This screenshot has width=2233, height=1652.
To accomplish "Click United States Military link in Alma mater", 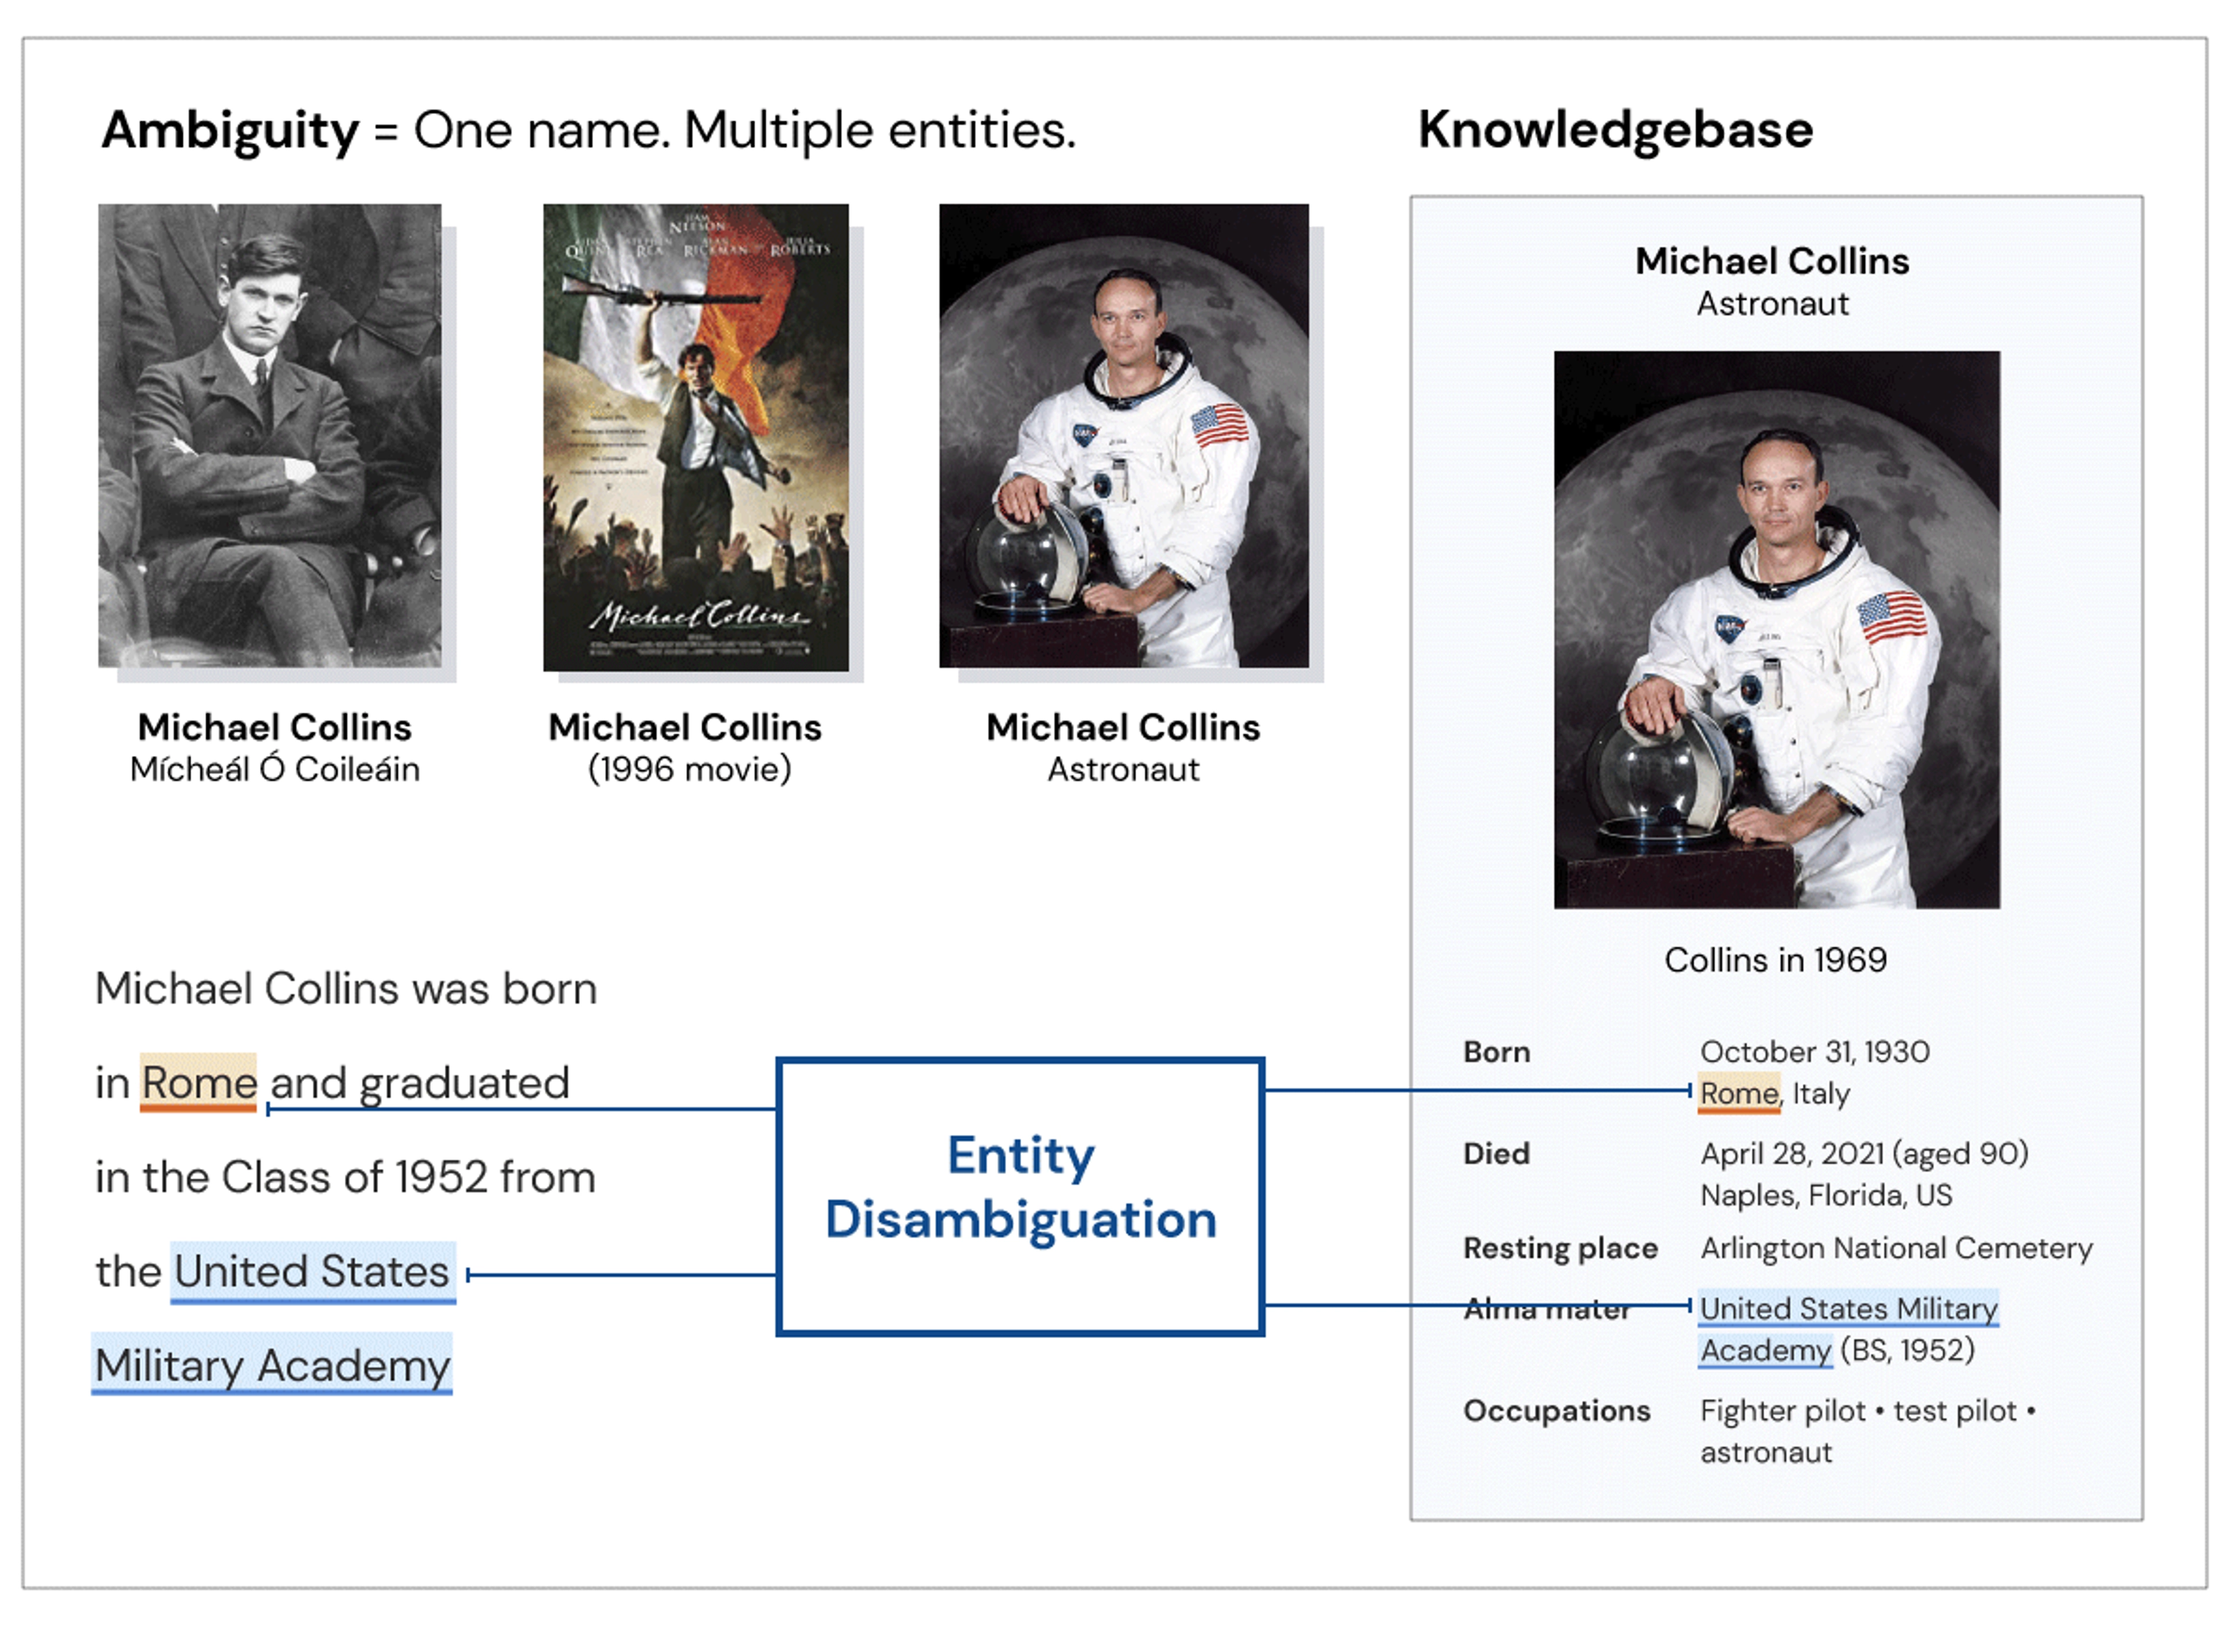I will pos(1849,1309).
